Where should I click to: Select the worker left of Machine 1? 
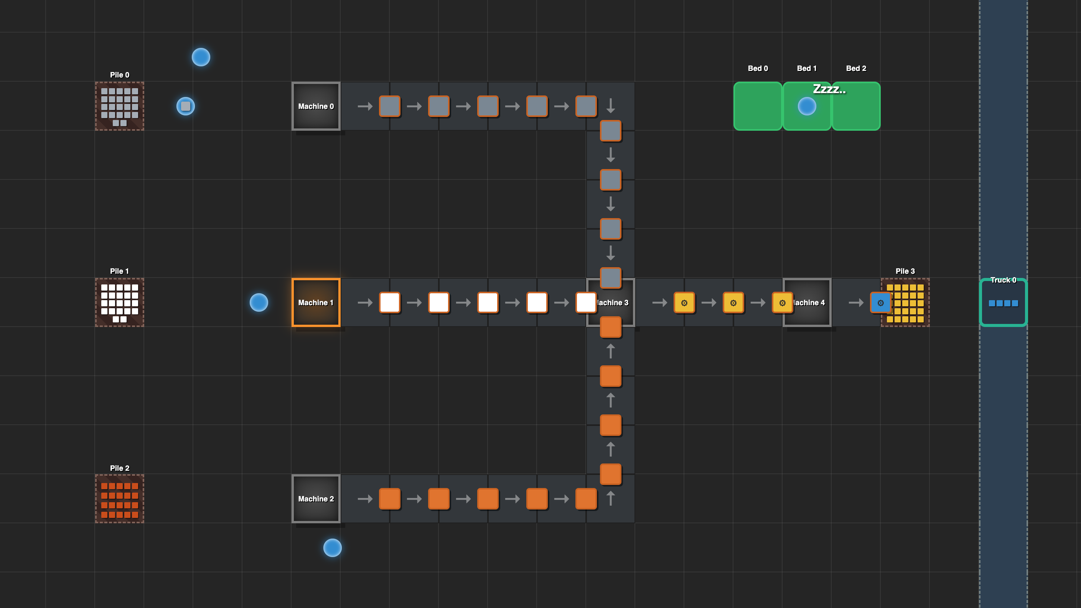pos(259,302)
